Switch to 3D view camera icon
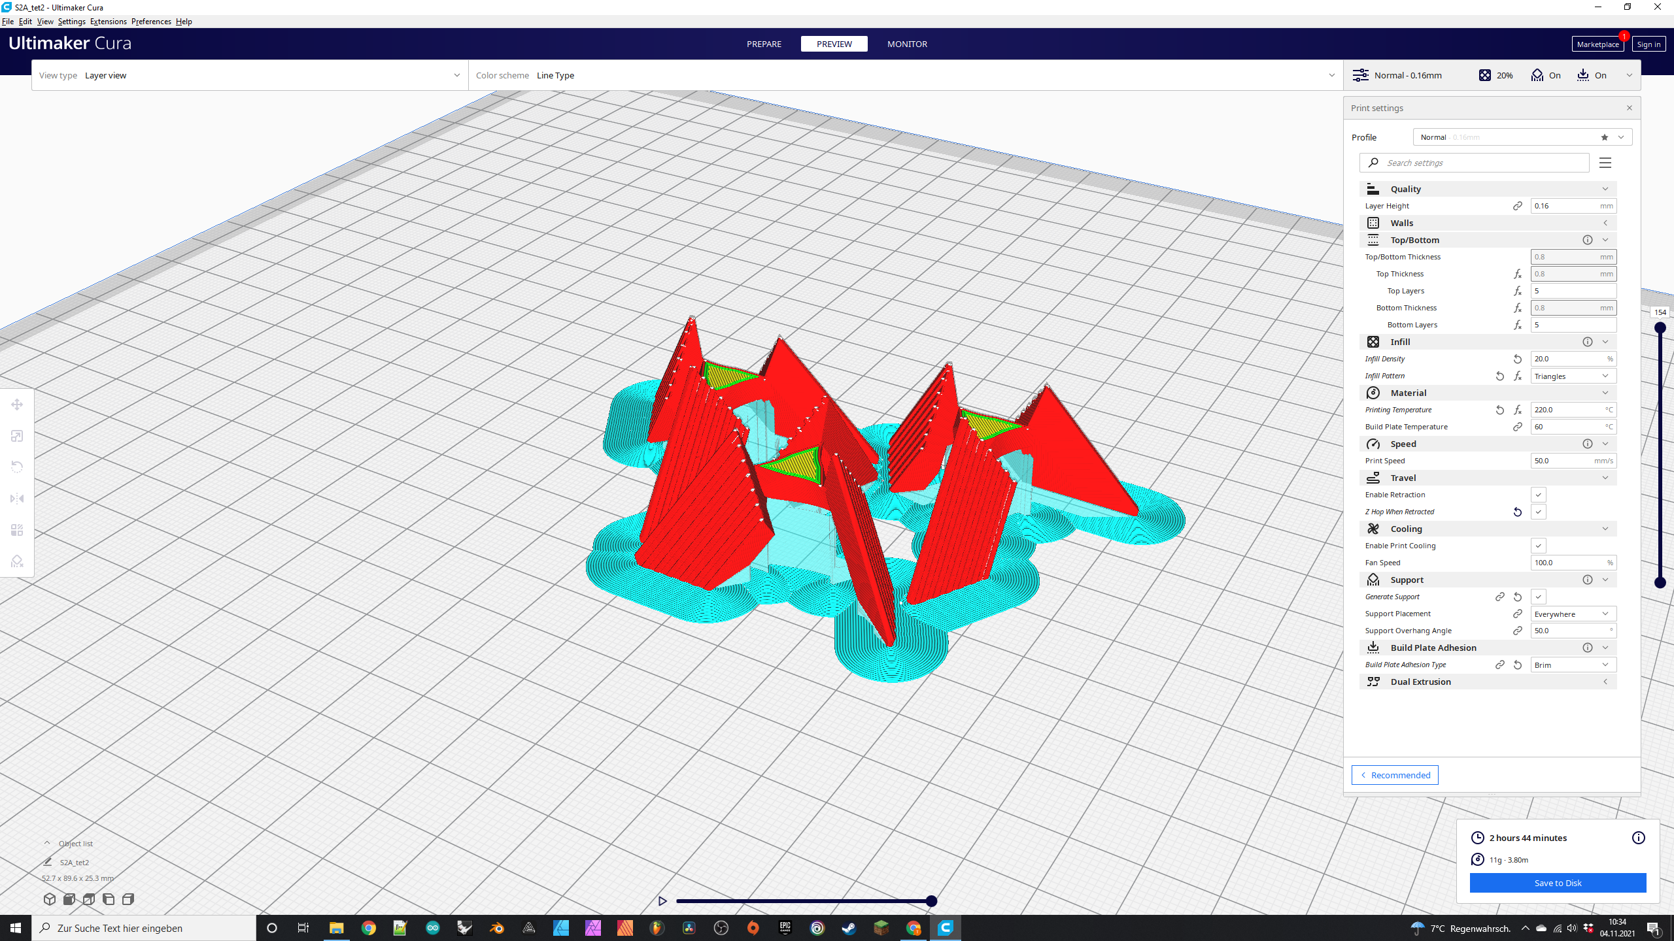The height and width of the screenshot is (941, 1674). [50, 899]
